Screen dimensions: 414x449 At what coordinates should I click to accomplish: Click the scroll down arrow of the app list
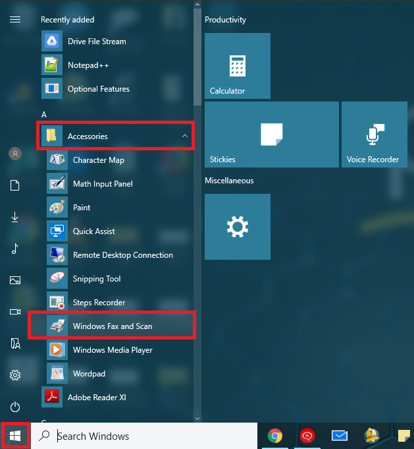click(x=197, y=419)
